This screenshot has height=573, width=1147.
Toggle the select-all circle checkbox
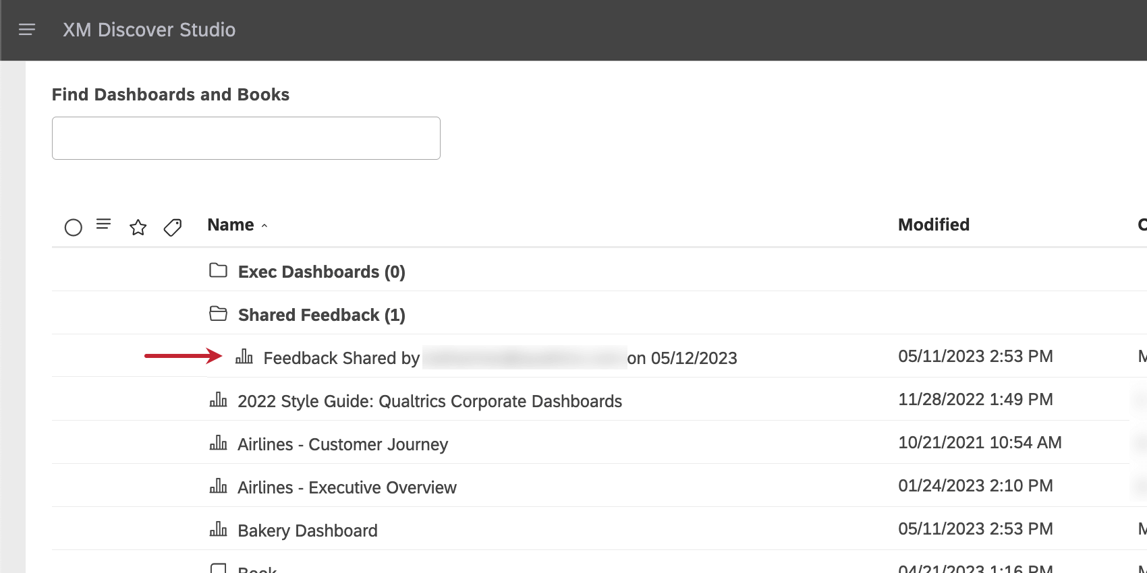click(x=73, y=227)
